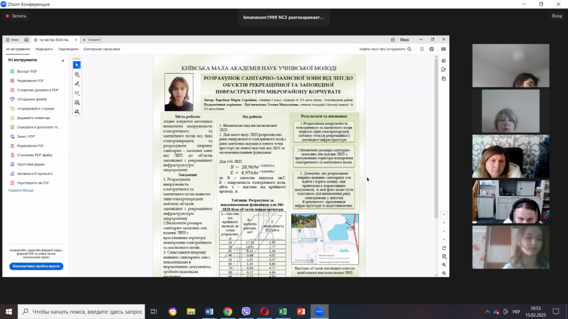
Task: Open PowerPoint from the taskbar
Action: (x=301, y=311)
